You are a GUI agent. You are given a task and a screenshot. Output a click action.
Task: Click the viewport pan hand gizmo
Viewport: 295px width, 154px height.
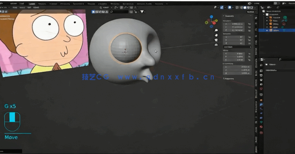point(216,35)
